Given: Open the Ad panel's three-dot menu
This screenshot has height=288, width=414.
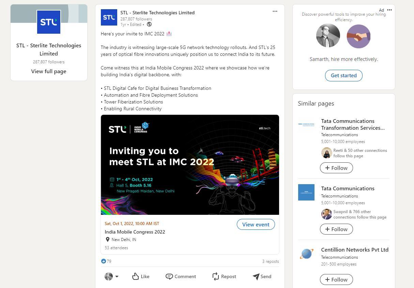Looking at the screenshot, I should coord(389,10).
